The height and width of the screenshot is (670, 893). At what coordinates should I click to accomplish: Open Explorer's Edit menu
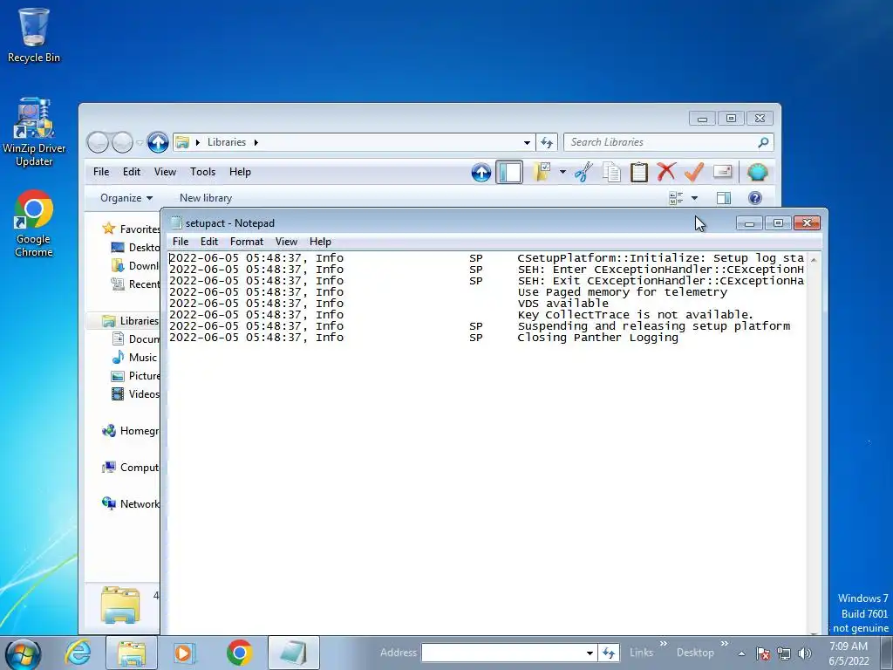pyautogui.click(x=132, y=172)
